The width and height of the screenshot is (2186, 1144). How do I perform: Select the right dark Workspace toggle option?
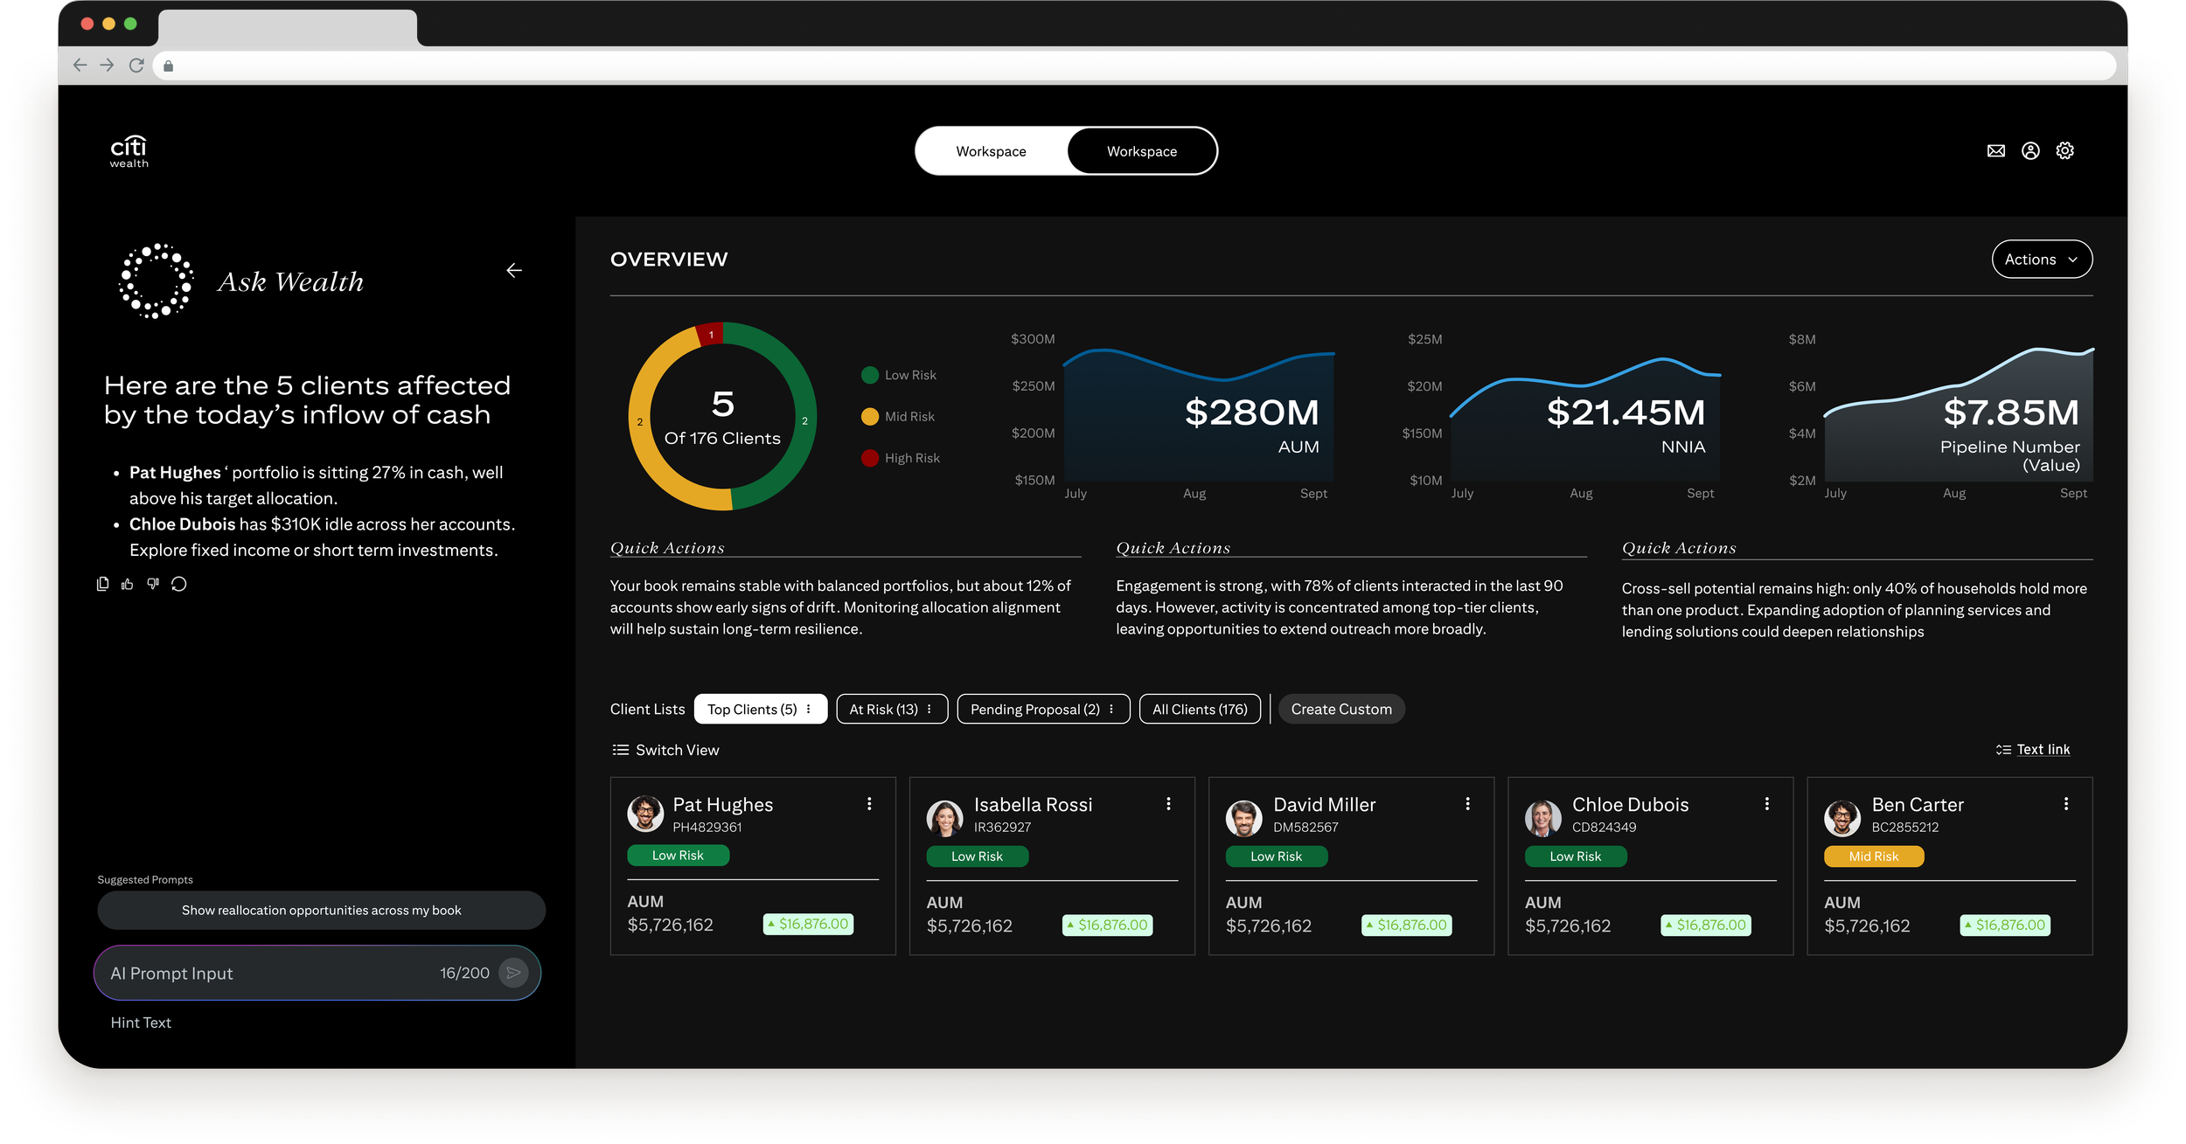[1141, 151]
